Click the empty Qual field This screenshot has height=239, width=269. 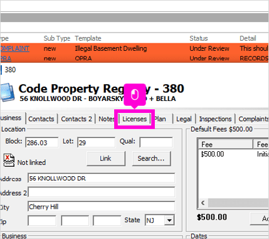pyautogui.click(x=156, y=142)
